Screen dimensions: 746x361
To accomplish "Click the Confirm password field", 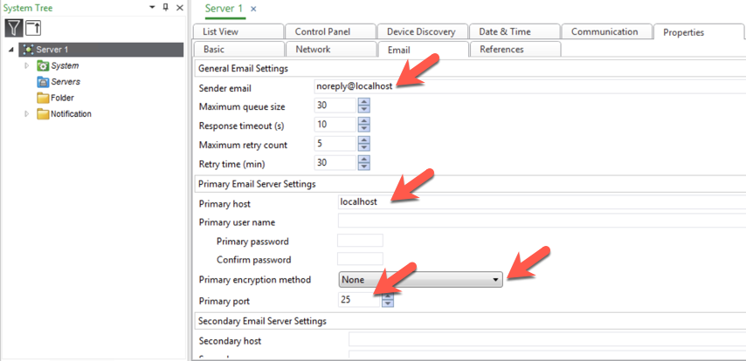I will pos(360,259).
